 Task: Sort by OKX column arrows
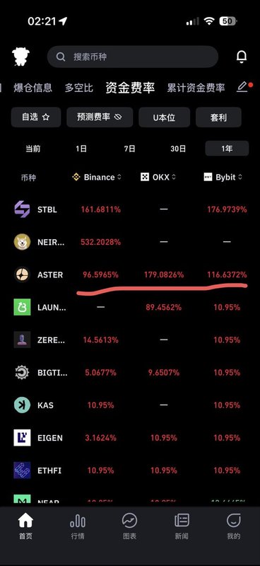[174, 178]
